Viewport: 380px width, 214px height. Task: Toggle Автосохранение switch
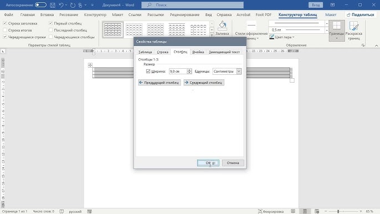(40, 5)
